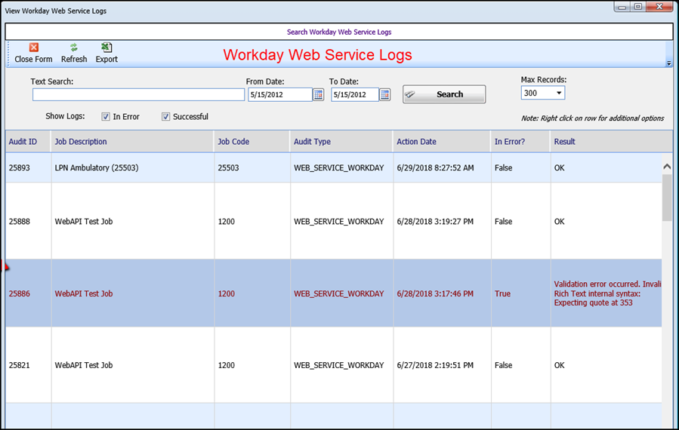Screen dimensions: 679x430
Task: Open the To Date calendar picker
Action: coord(384,94)
